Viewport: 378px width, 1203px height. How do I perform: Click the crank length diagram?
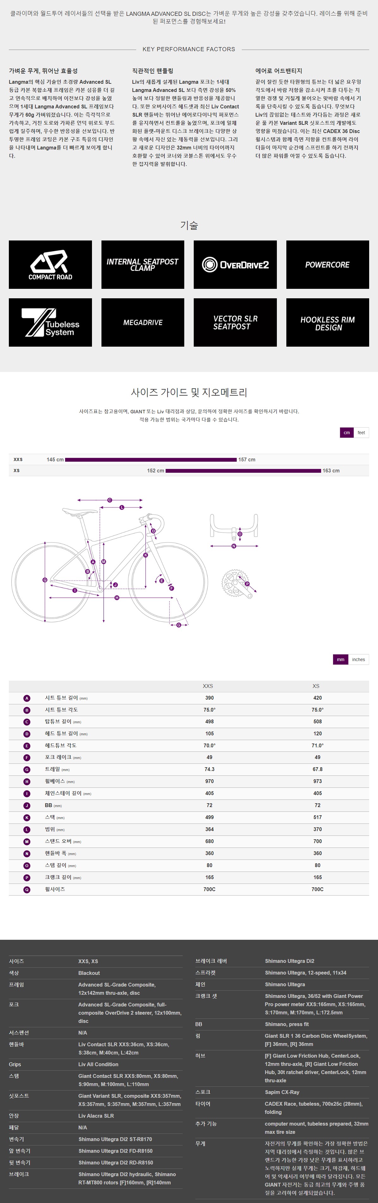(x=239, y=584)
